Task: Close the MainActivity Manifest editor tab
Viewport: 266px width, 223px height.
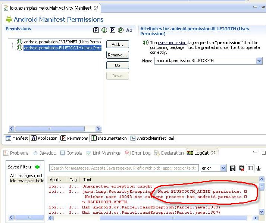Action: (96, 8)
